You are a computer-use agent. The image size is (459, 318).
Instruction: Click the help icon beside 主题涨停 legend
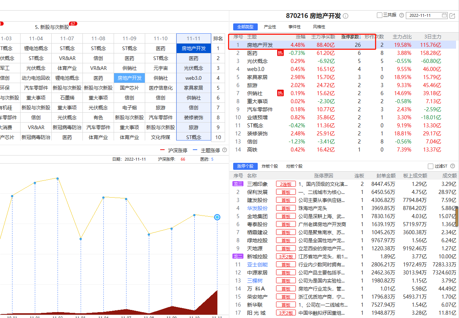[x=224, y=150]
